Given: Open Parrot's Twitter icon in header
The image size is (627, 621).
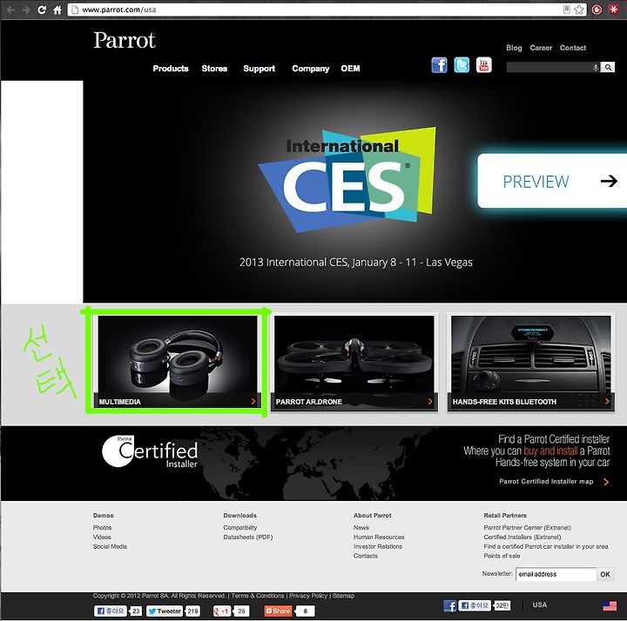Looking at the screenshot, I should click(x=462, y=65).
